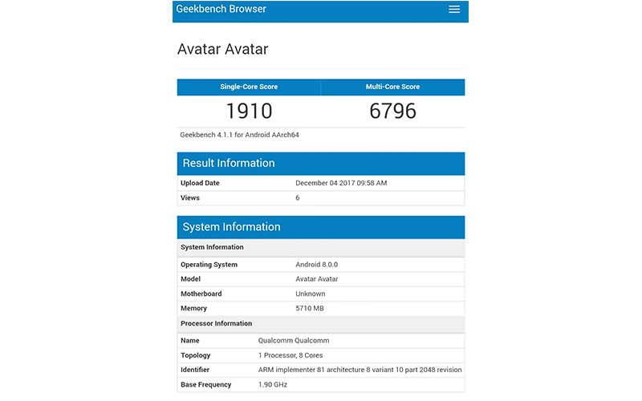This screenshot has width=642, height=401.
Task: Open the hamburger menu icon
Action: [x=453, y=10]
